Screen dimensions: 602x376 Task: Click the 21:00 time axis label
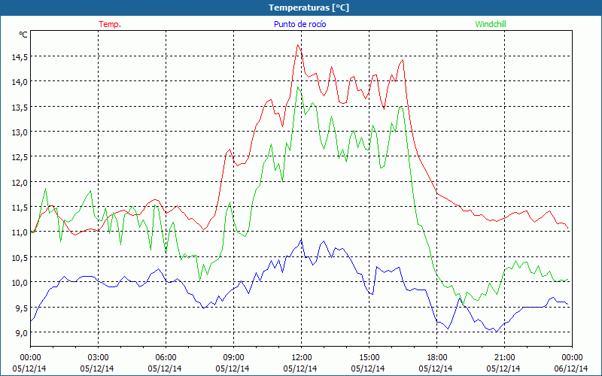click(x=504, y=358)
